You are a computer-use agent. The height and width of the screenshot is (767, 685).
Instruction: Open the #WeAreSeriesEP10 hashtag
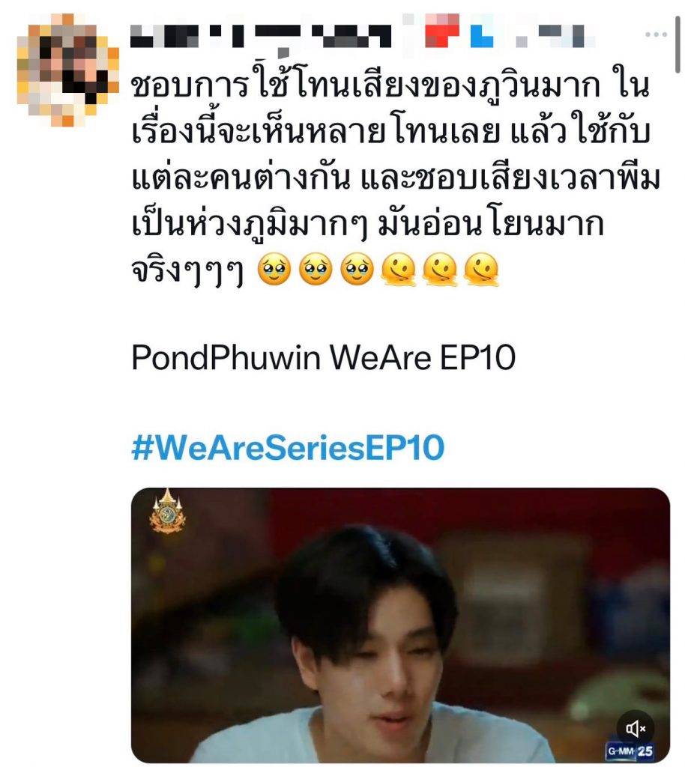tap(288, 447)
